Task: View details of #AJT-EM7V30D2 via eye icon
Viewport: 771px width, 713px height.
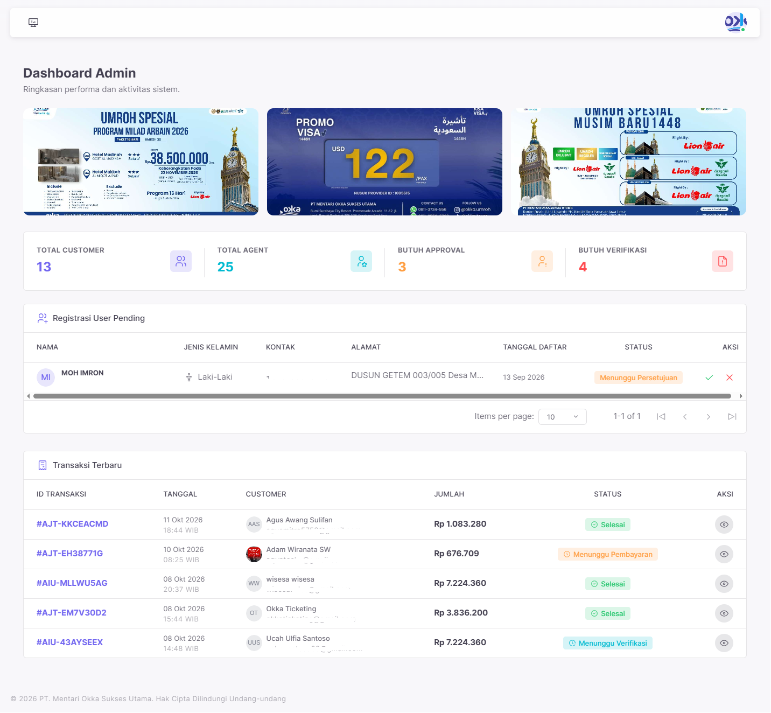Action: 724,613
